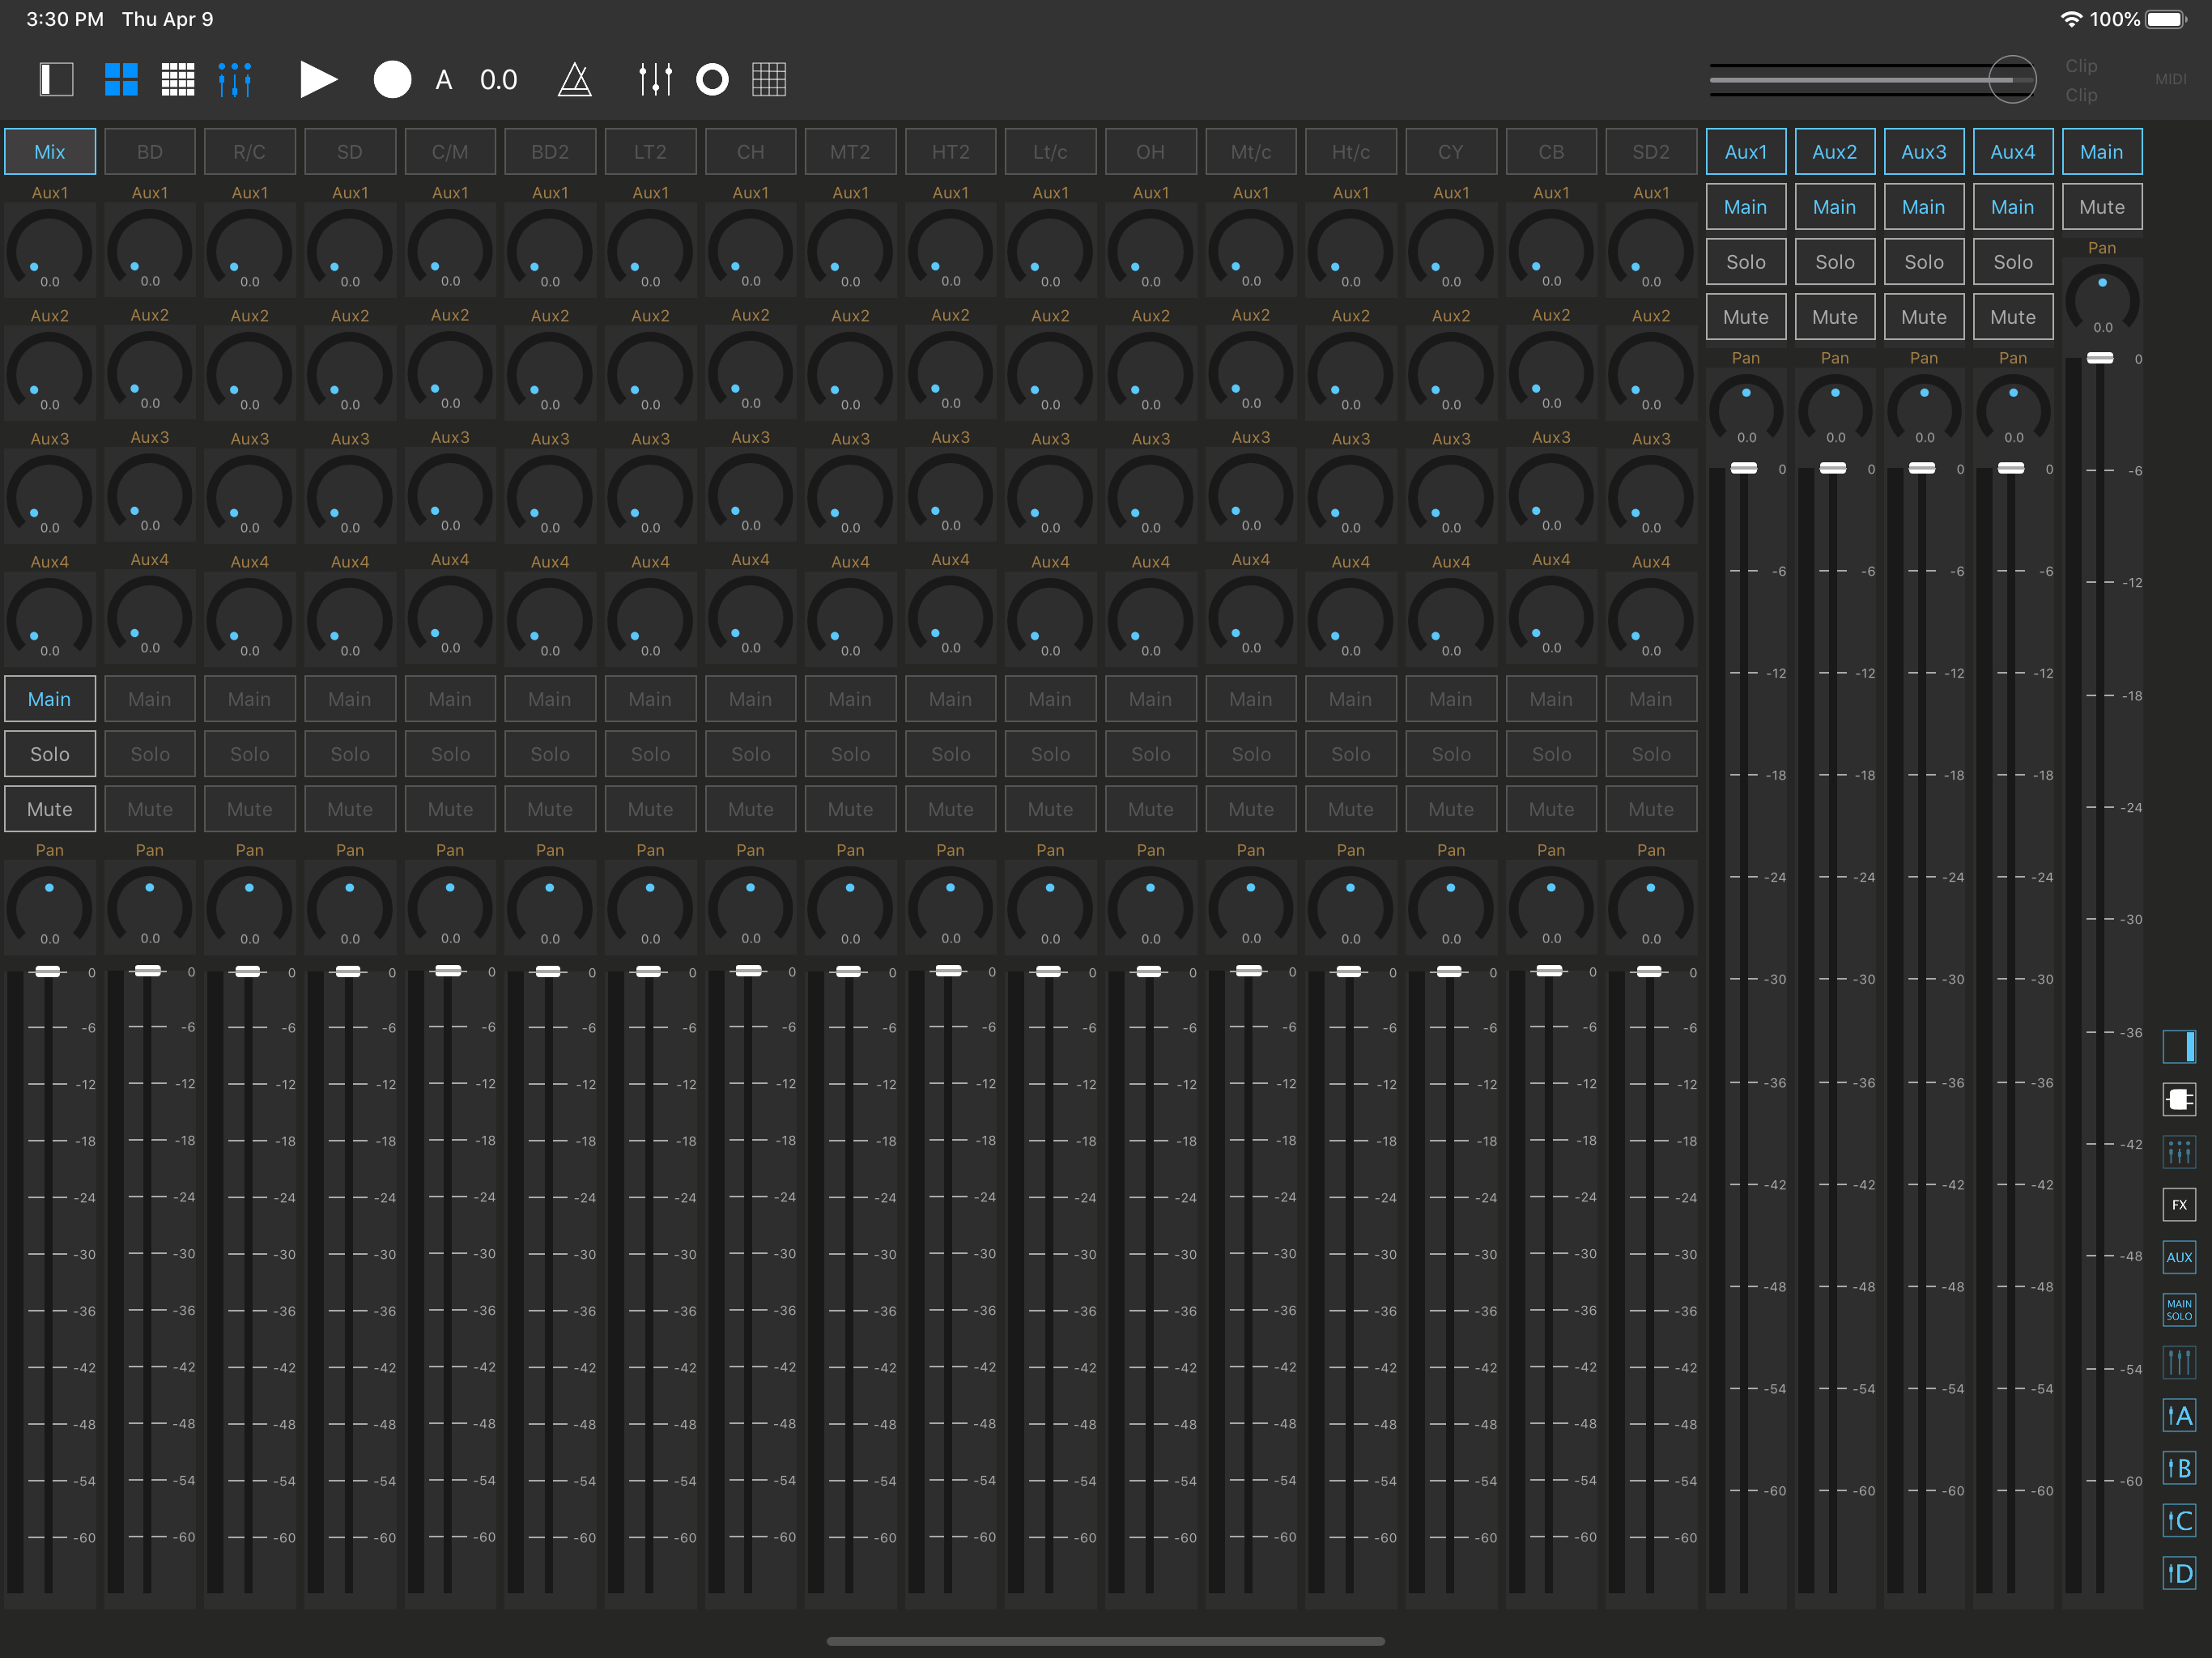Click the battery status icon
The height and width of the screenshot is (1658, 2212).
(x=2167, y=19)
